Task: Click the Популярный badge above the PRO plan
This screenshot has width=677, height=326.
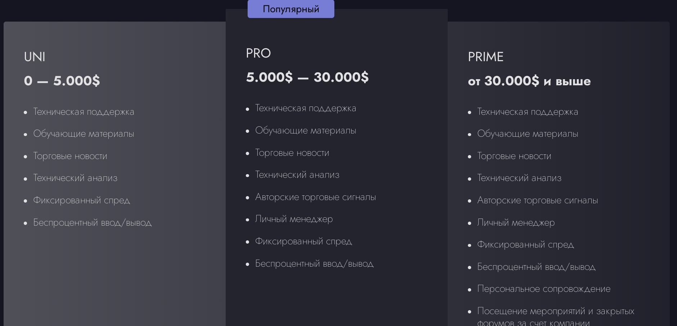Action: click(x=291, y=9)
